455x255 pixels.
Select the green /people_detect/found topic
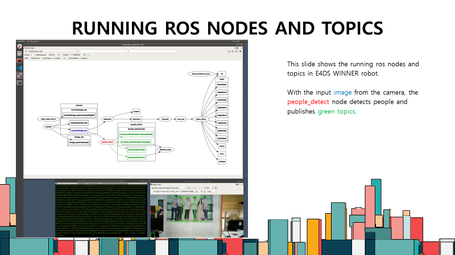tap(136, 158)
